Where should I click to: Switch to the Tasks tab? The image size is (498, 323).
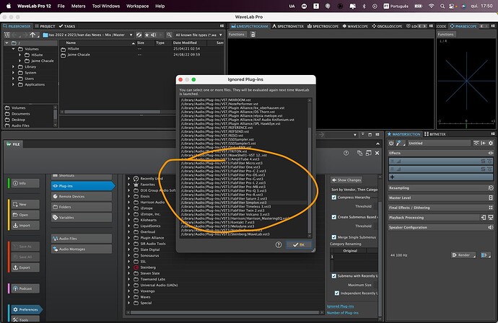[x=67, y=27]
